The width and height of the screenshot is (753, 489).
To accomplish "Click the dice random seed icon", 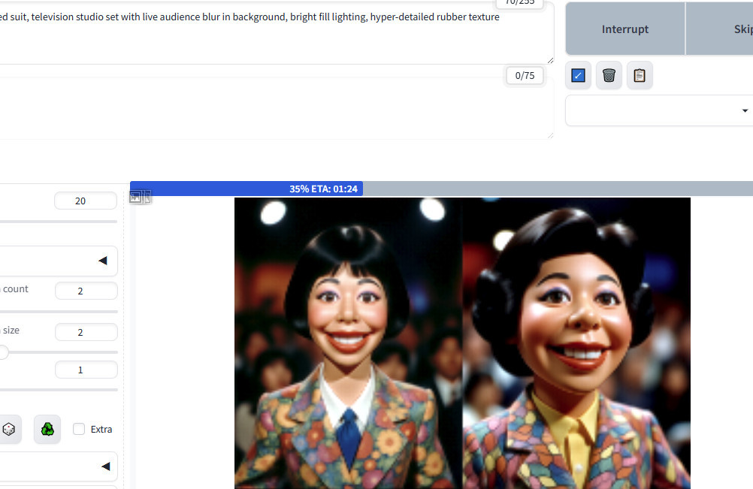I will pyautogui.click(x=9, y=429).
